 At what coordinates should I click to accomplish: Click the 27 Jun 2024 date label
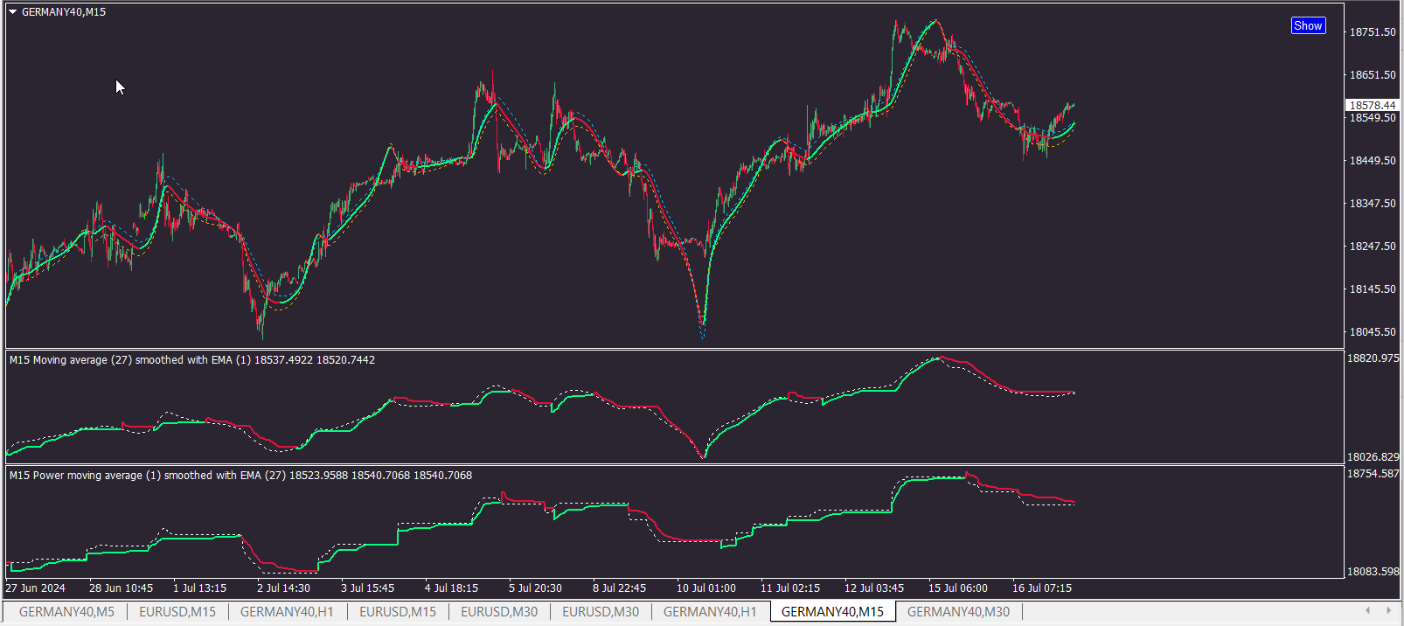point(35,588)
